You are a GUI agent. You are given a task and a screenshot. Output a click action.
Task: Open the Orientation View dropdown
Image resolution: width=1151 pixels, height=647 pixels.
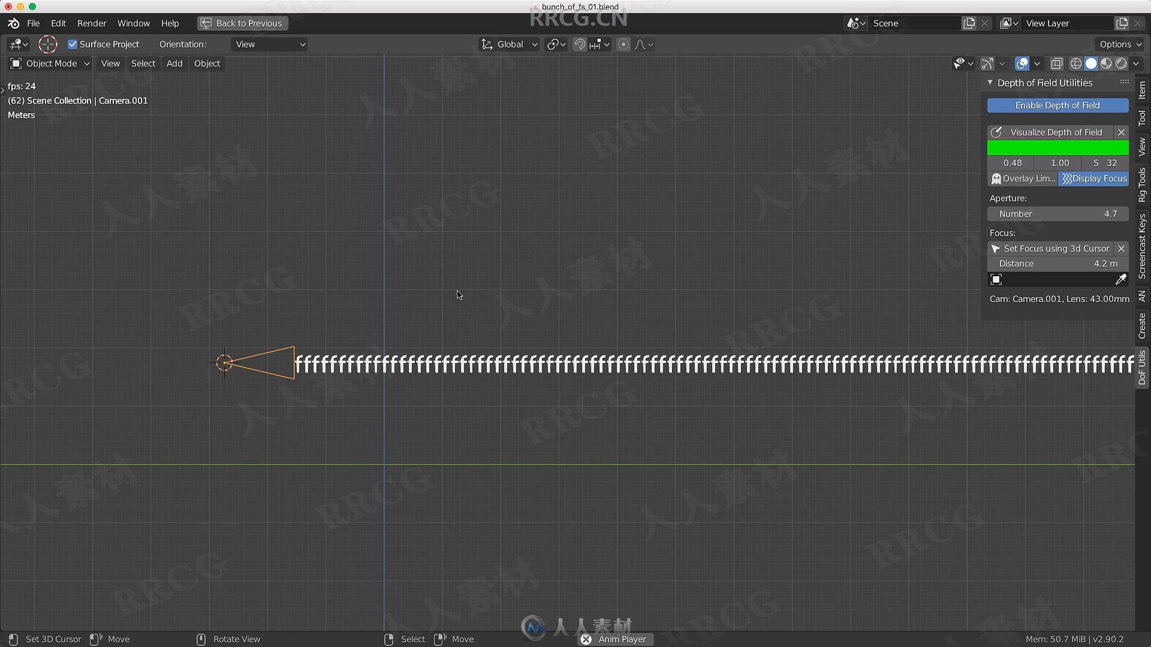click(x=269, y=44)
